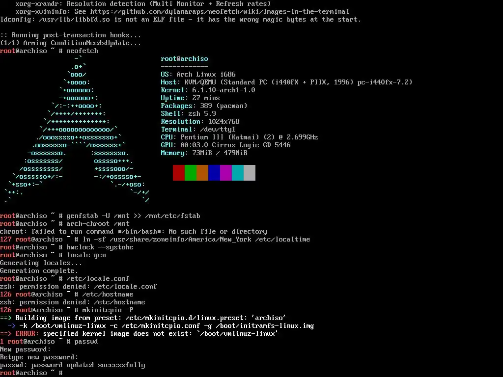Click the 'genfstab -U /mnt >> /mnt/etc/fstab' command
The height and width of the screenshot is (377, 503).
click(x=134, y=216)
